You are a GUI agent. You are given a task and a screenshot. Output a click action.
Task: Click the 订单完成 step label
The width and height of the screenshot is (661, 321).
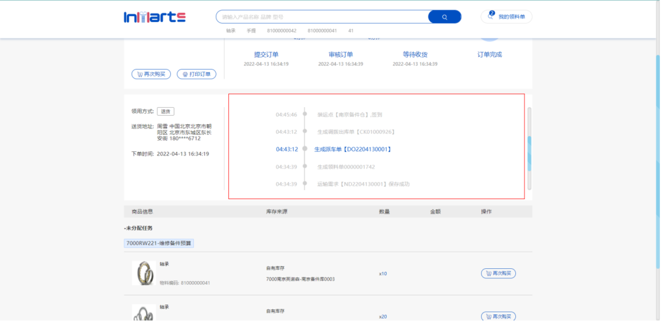(x=490, y=55)
